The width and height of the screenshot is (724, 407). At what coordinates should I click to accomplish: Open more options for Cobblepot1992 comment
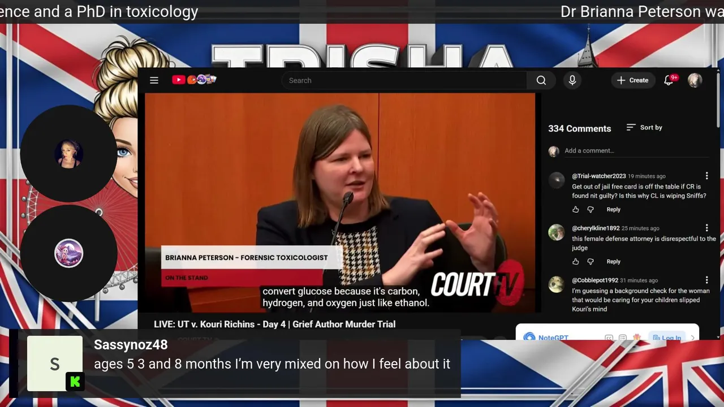click(x=706, y=280)
